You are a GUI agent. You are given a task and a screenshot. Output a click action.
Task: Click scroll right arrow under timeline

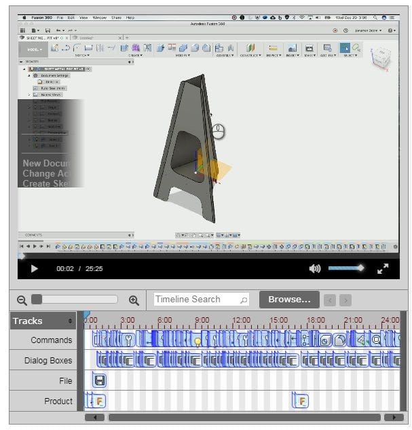click(x=394, y=417)
